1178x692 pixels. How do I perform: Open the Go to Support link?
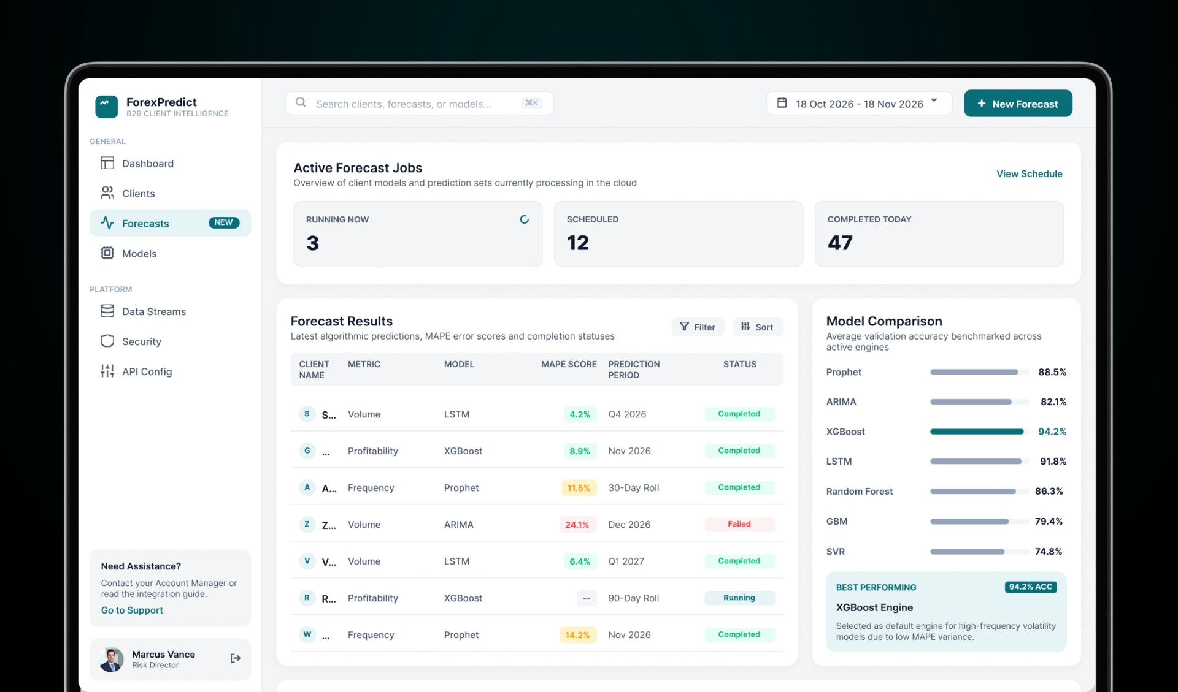coord(132,610)
